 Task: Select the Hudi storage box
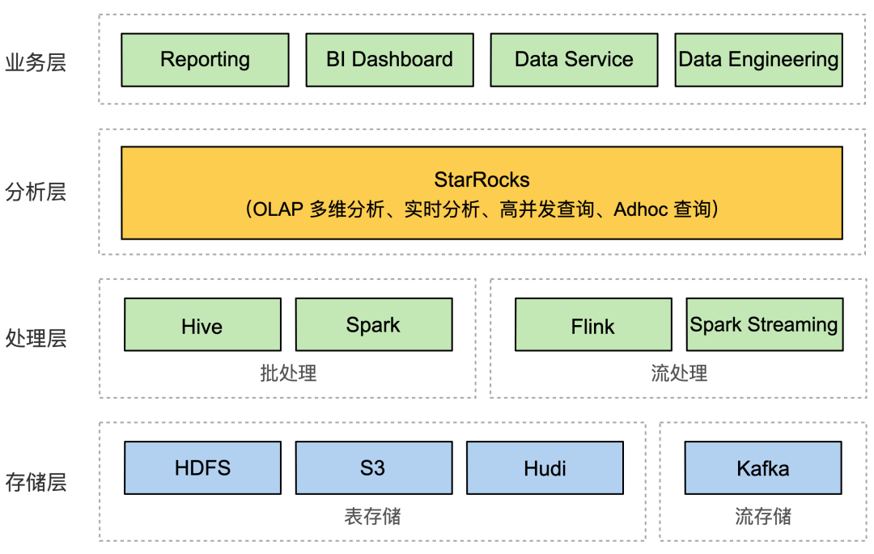tap(545, 468)
